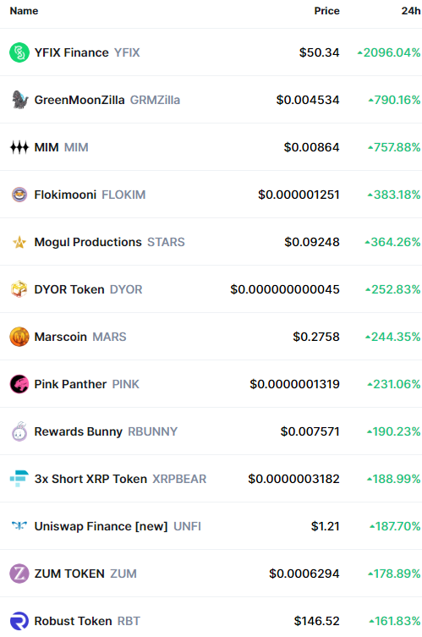Viewport: 422px width, 637px height.
Task: Click the MIM three-diamond logo icon
Action: (x=19, y=147)
